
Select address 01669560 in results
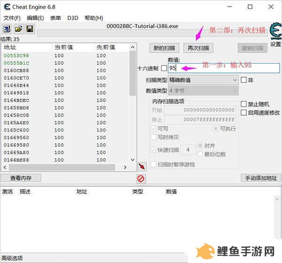point(65,137)
